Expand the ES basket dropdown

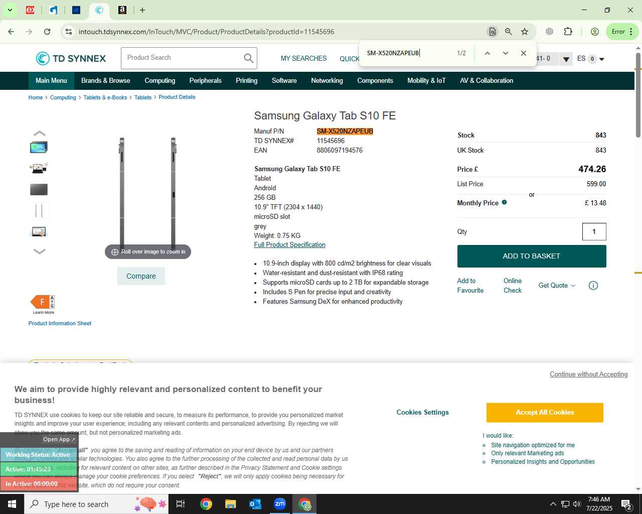(x=601, y=59)
